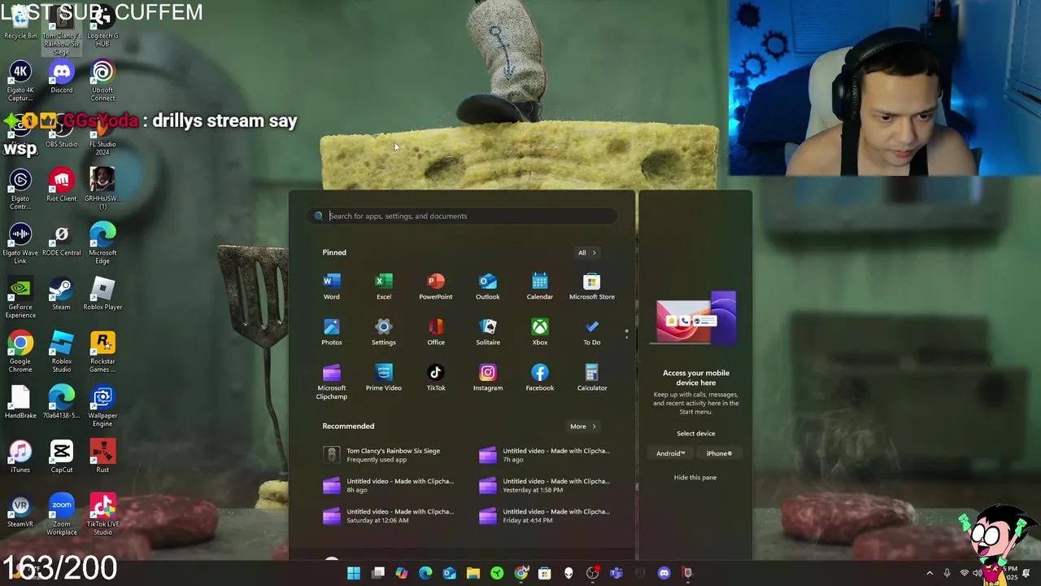
Task: Open video from Friday at 4:14 PM
Action: pos(544,515)
